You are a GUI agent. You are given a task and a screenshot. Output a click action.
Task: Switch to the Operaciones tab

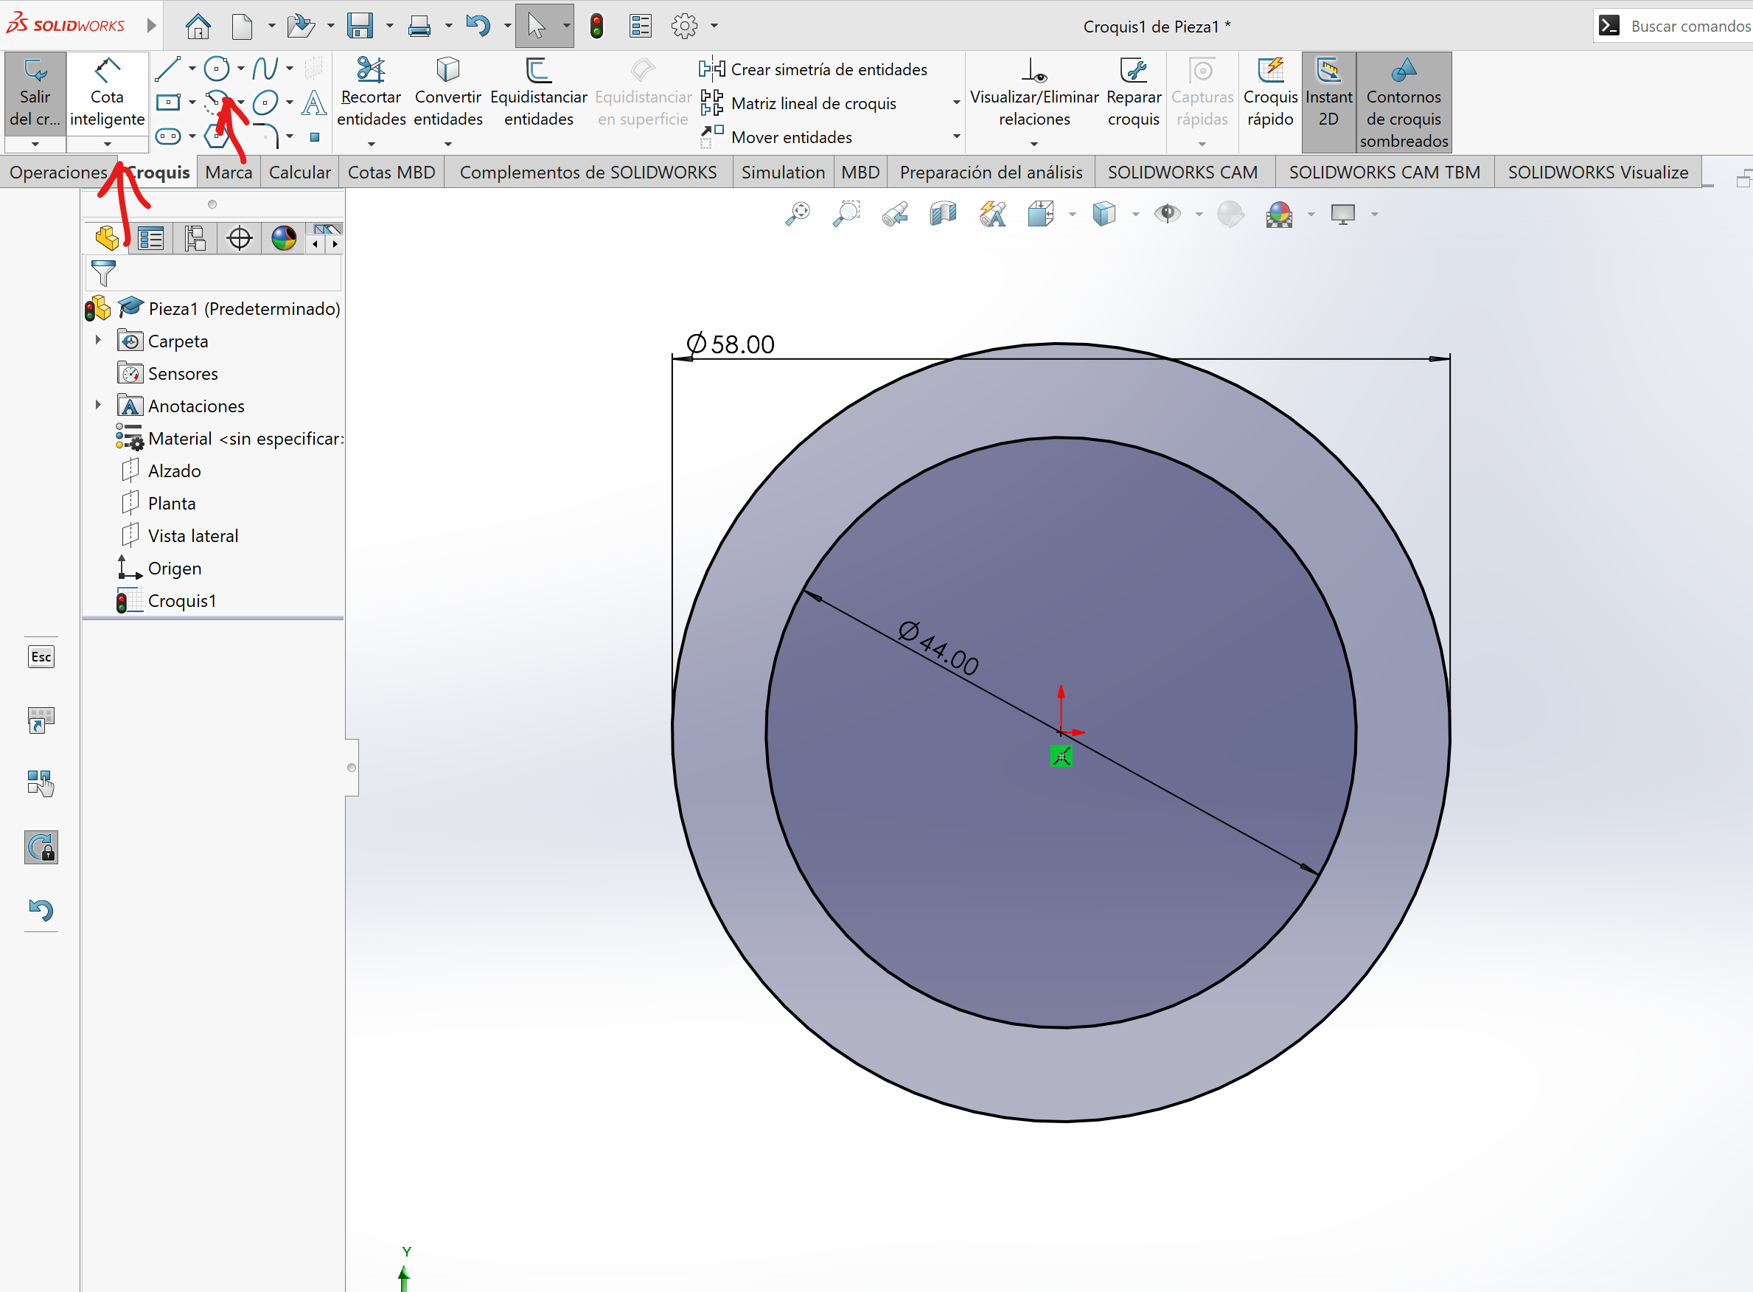click(x=59, y=172)
